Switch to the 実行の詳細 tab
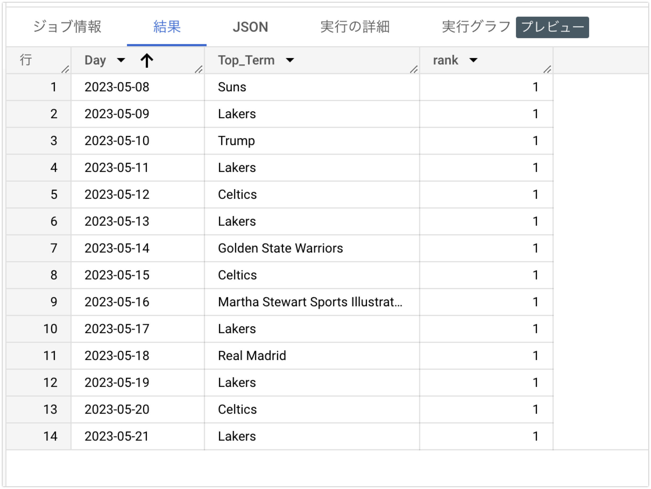 coord(355,27)
